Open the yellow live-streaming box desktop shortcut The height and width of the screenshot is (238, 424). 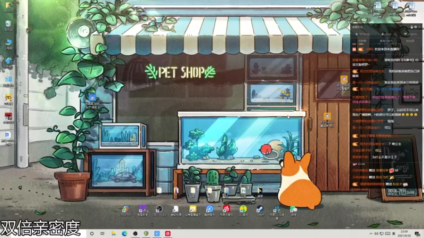click(x=193, y=210)
